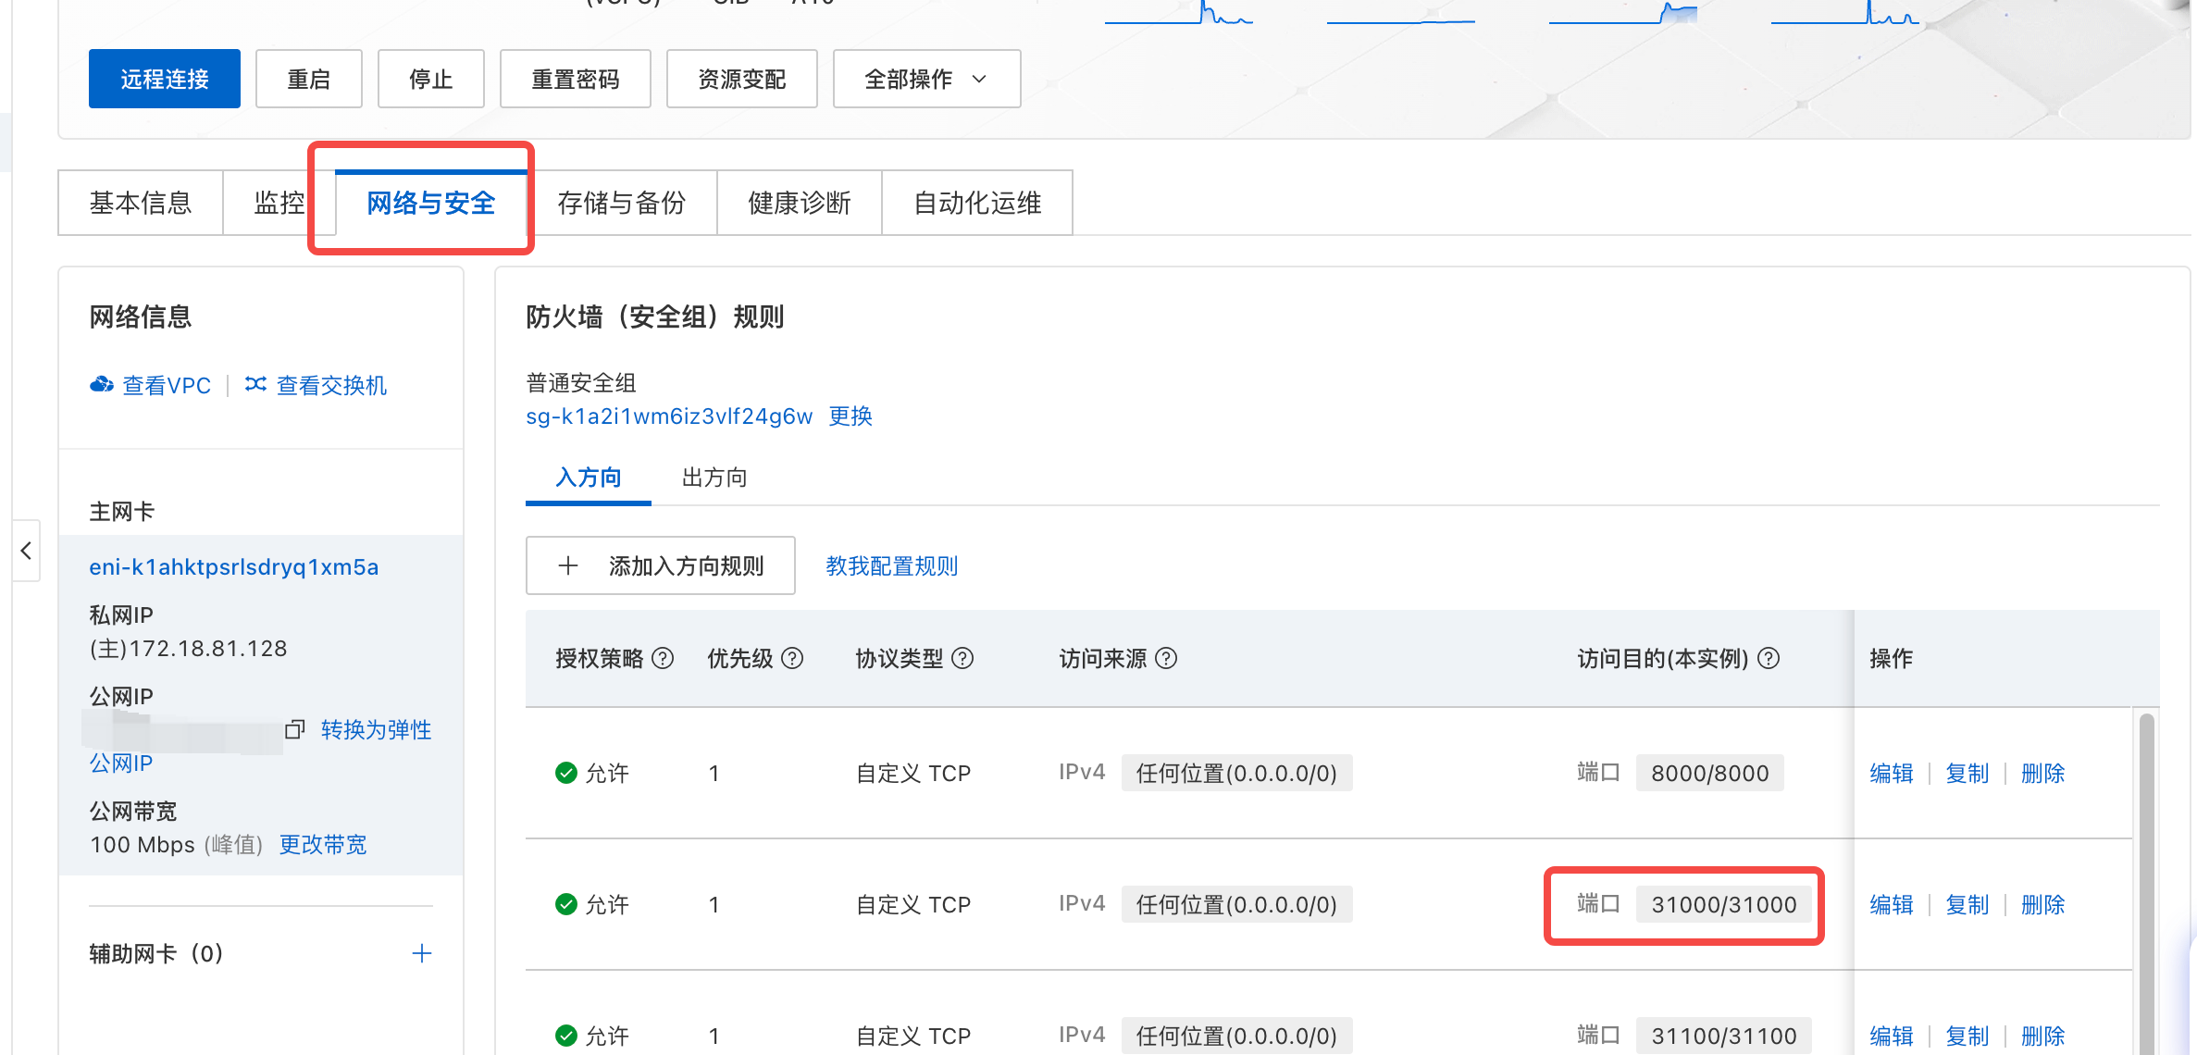The image size is (2197, 1055).
Task: Click help icon next to 授权策略
Action: pos(663,658)
